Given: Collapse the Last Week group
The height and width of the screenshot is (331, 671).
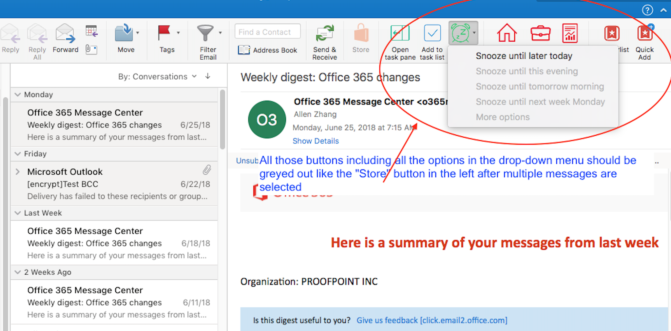Looking at the screenshot, I should [17, 213].
